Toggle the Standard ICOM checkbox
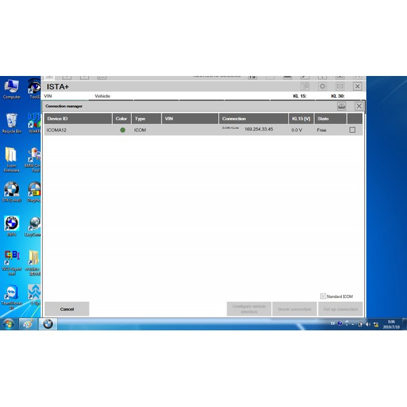The height and width of the screenshot is (407, 407). coord(323,296)
